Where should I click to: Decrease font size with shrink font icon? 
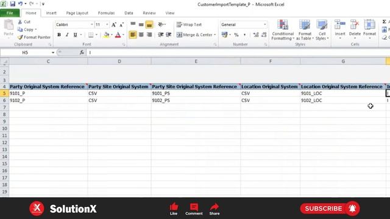121,24
